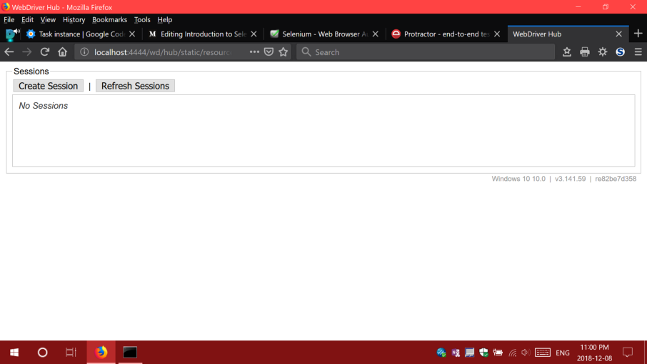Click the Windows 10 10.0 footer text
Viewport: 647px width, 364px height.
click(x=518, y=179)
